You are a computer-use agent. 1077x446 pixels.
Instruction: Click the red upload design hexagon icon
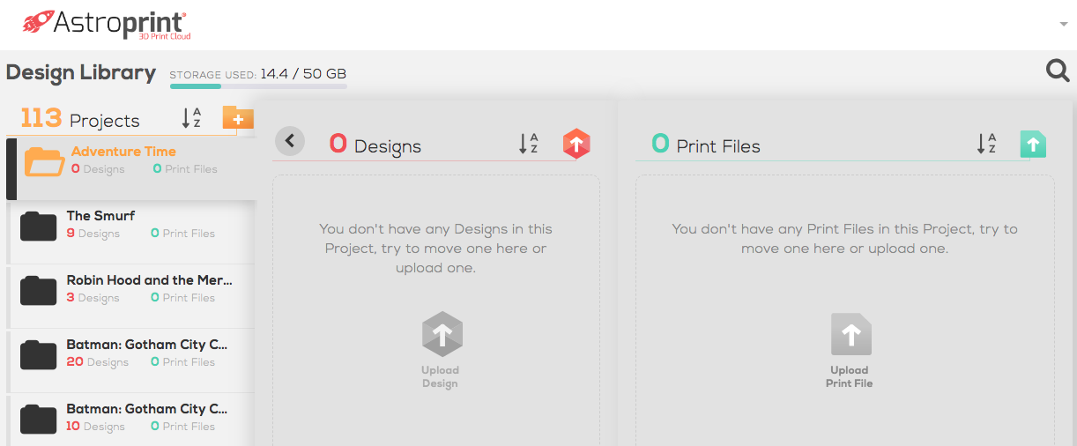coord(576,144)
